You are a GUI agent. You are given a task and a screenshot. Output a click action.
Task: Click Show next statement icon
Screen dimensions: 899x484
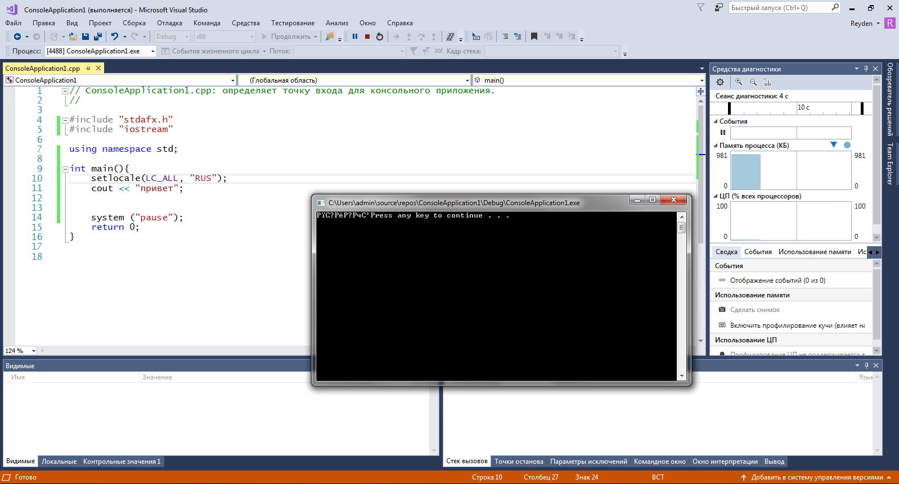coord(396,37)
